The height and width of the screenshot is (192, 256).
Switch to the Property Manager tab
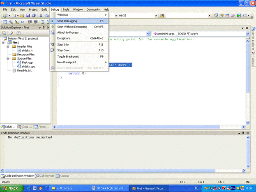(x=42, y=127)
